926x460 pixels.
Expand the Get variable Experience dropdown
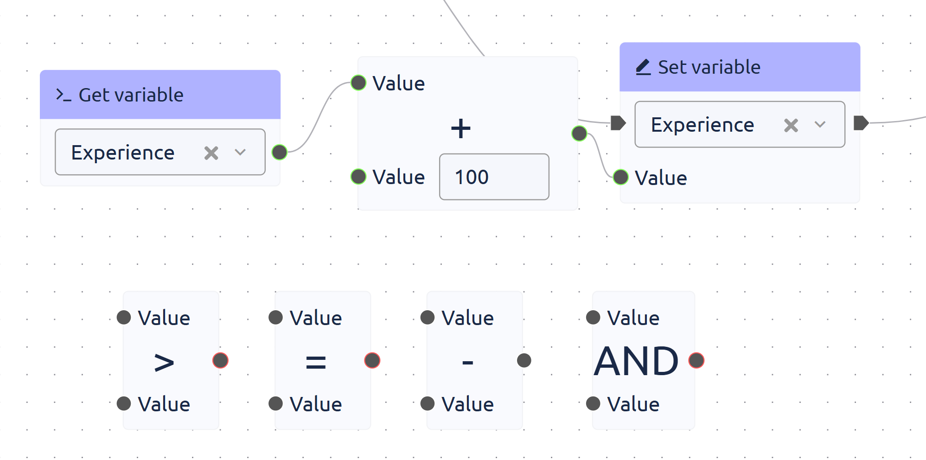pyautogui.click(x=240, y=153)
